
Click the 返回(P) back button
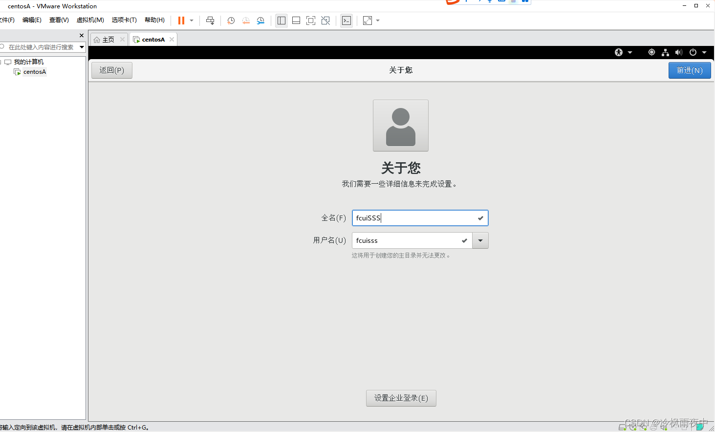point(112,70)
